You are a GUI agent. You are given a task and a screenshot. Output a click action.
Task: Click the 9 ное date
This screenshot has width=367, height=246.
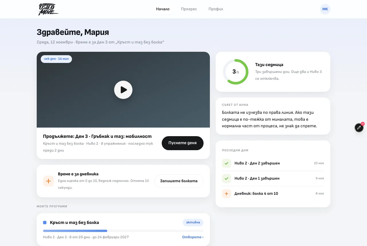[x=320, y=178]
